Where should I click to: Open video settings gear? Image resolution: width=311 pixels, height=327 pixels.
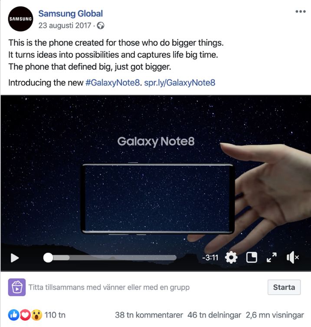click(x=231, y=258)
